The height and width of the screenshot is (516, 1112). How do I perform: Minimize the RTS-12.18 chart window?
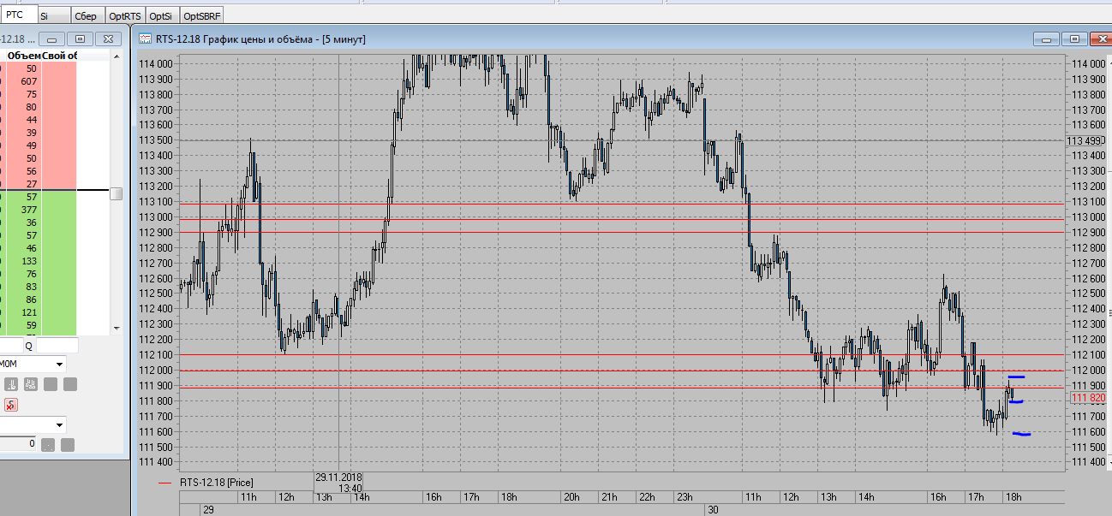(1046, 39)
